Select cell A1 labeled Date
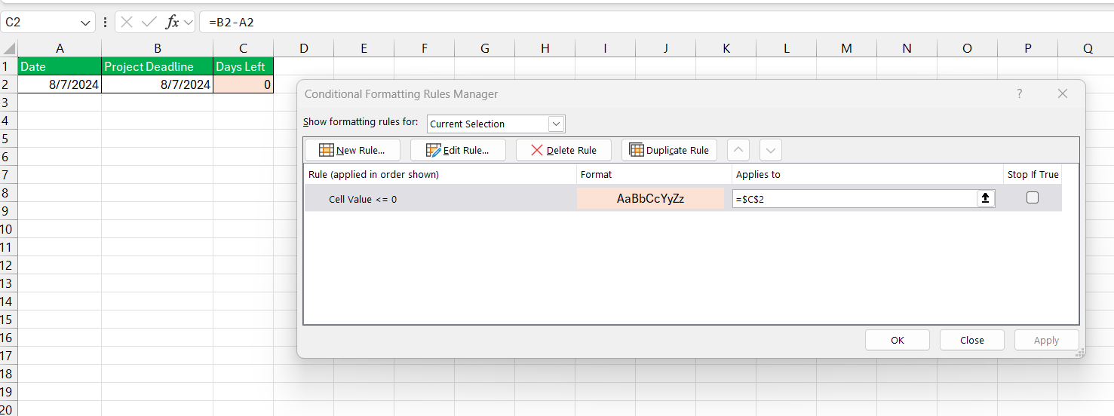 [x=60, y=66]
